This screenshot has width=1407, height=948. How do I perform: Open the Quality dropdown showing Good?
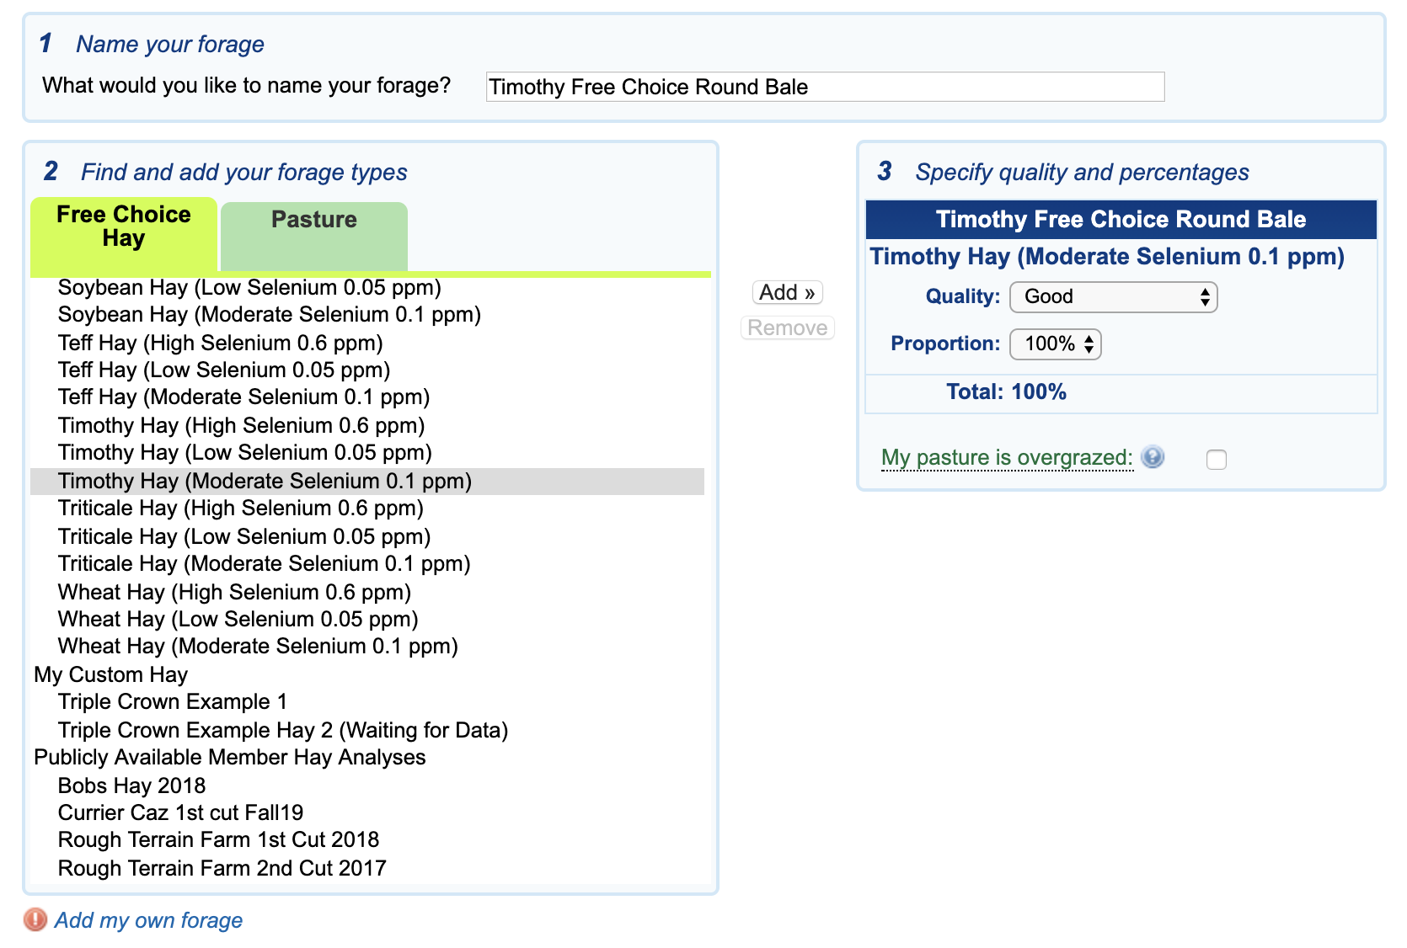1113,296
